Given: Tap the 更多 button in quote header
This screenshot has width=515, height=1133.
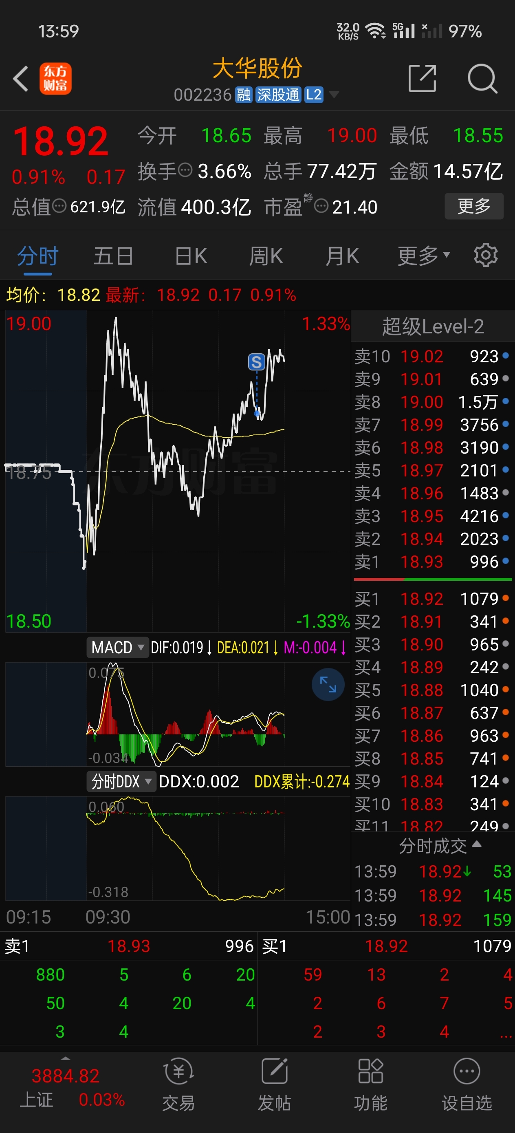Looking at the screenshot, I should (474, 206).
